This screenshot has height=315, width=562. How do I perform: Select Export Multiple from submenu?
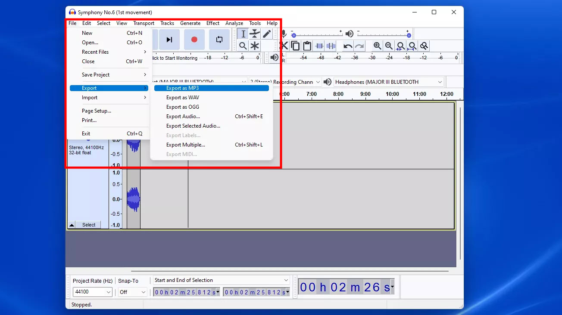(186, 145)
